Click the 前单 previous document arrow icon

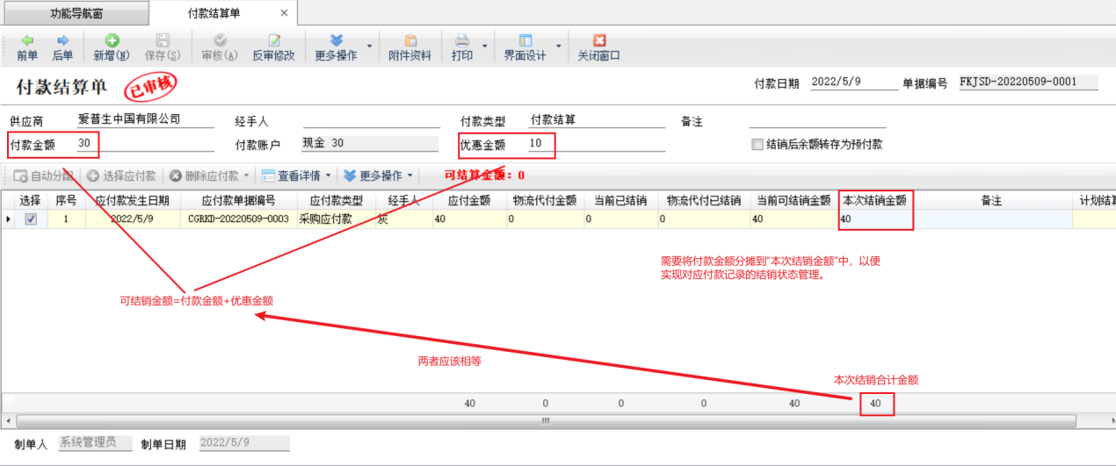pyautogui.click(x=27, y=41)
